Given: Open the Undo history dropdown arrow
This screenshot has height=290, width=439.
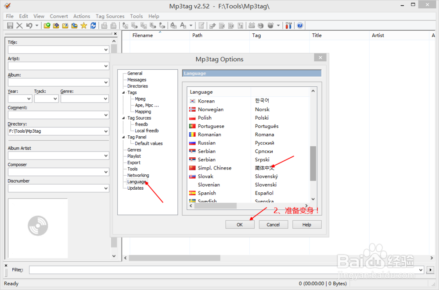Looking at the screenshot, I should click(x=37, y=25).
